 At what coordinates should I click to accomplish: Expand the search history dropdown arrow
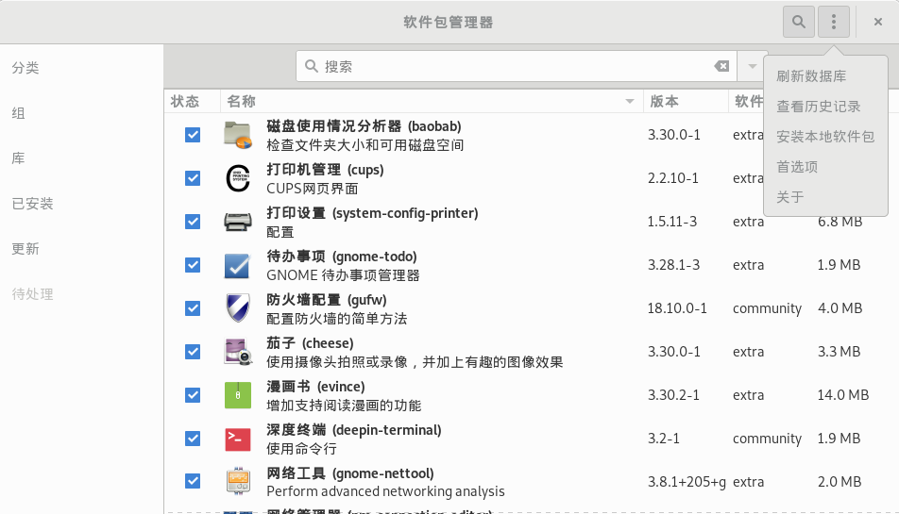point(752,67)
